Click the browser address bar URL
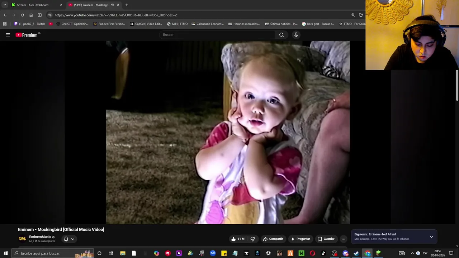The image size is (459, 258). point(115,15)
